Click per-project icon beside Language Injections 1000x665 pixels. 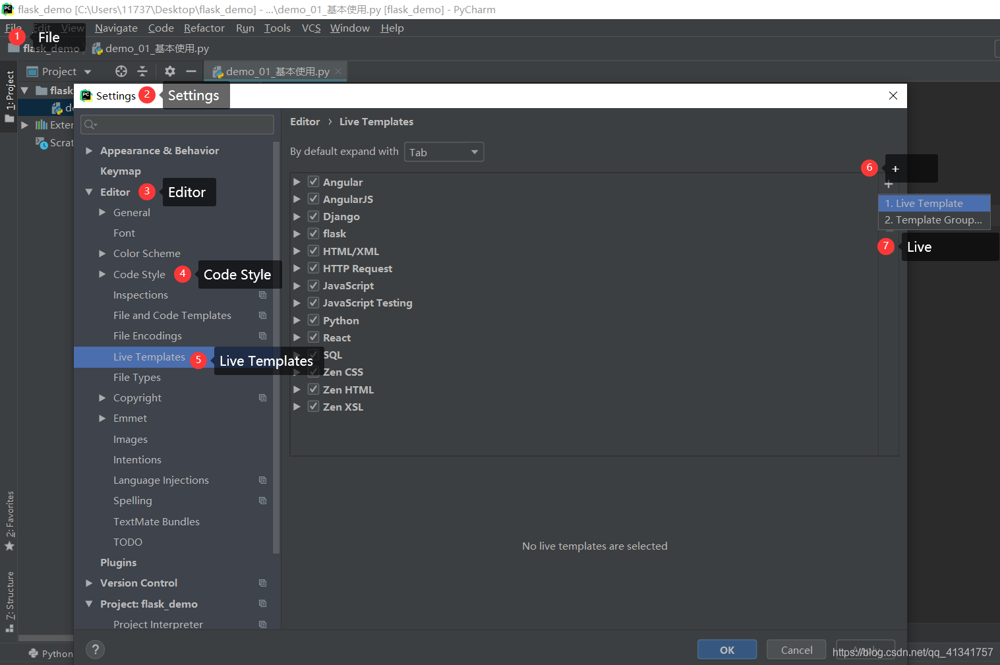coord(262,480)
